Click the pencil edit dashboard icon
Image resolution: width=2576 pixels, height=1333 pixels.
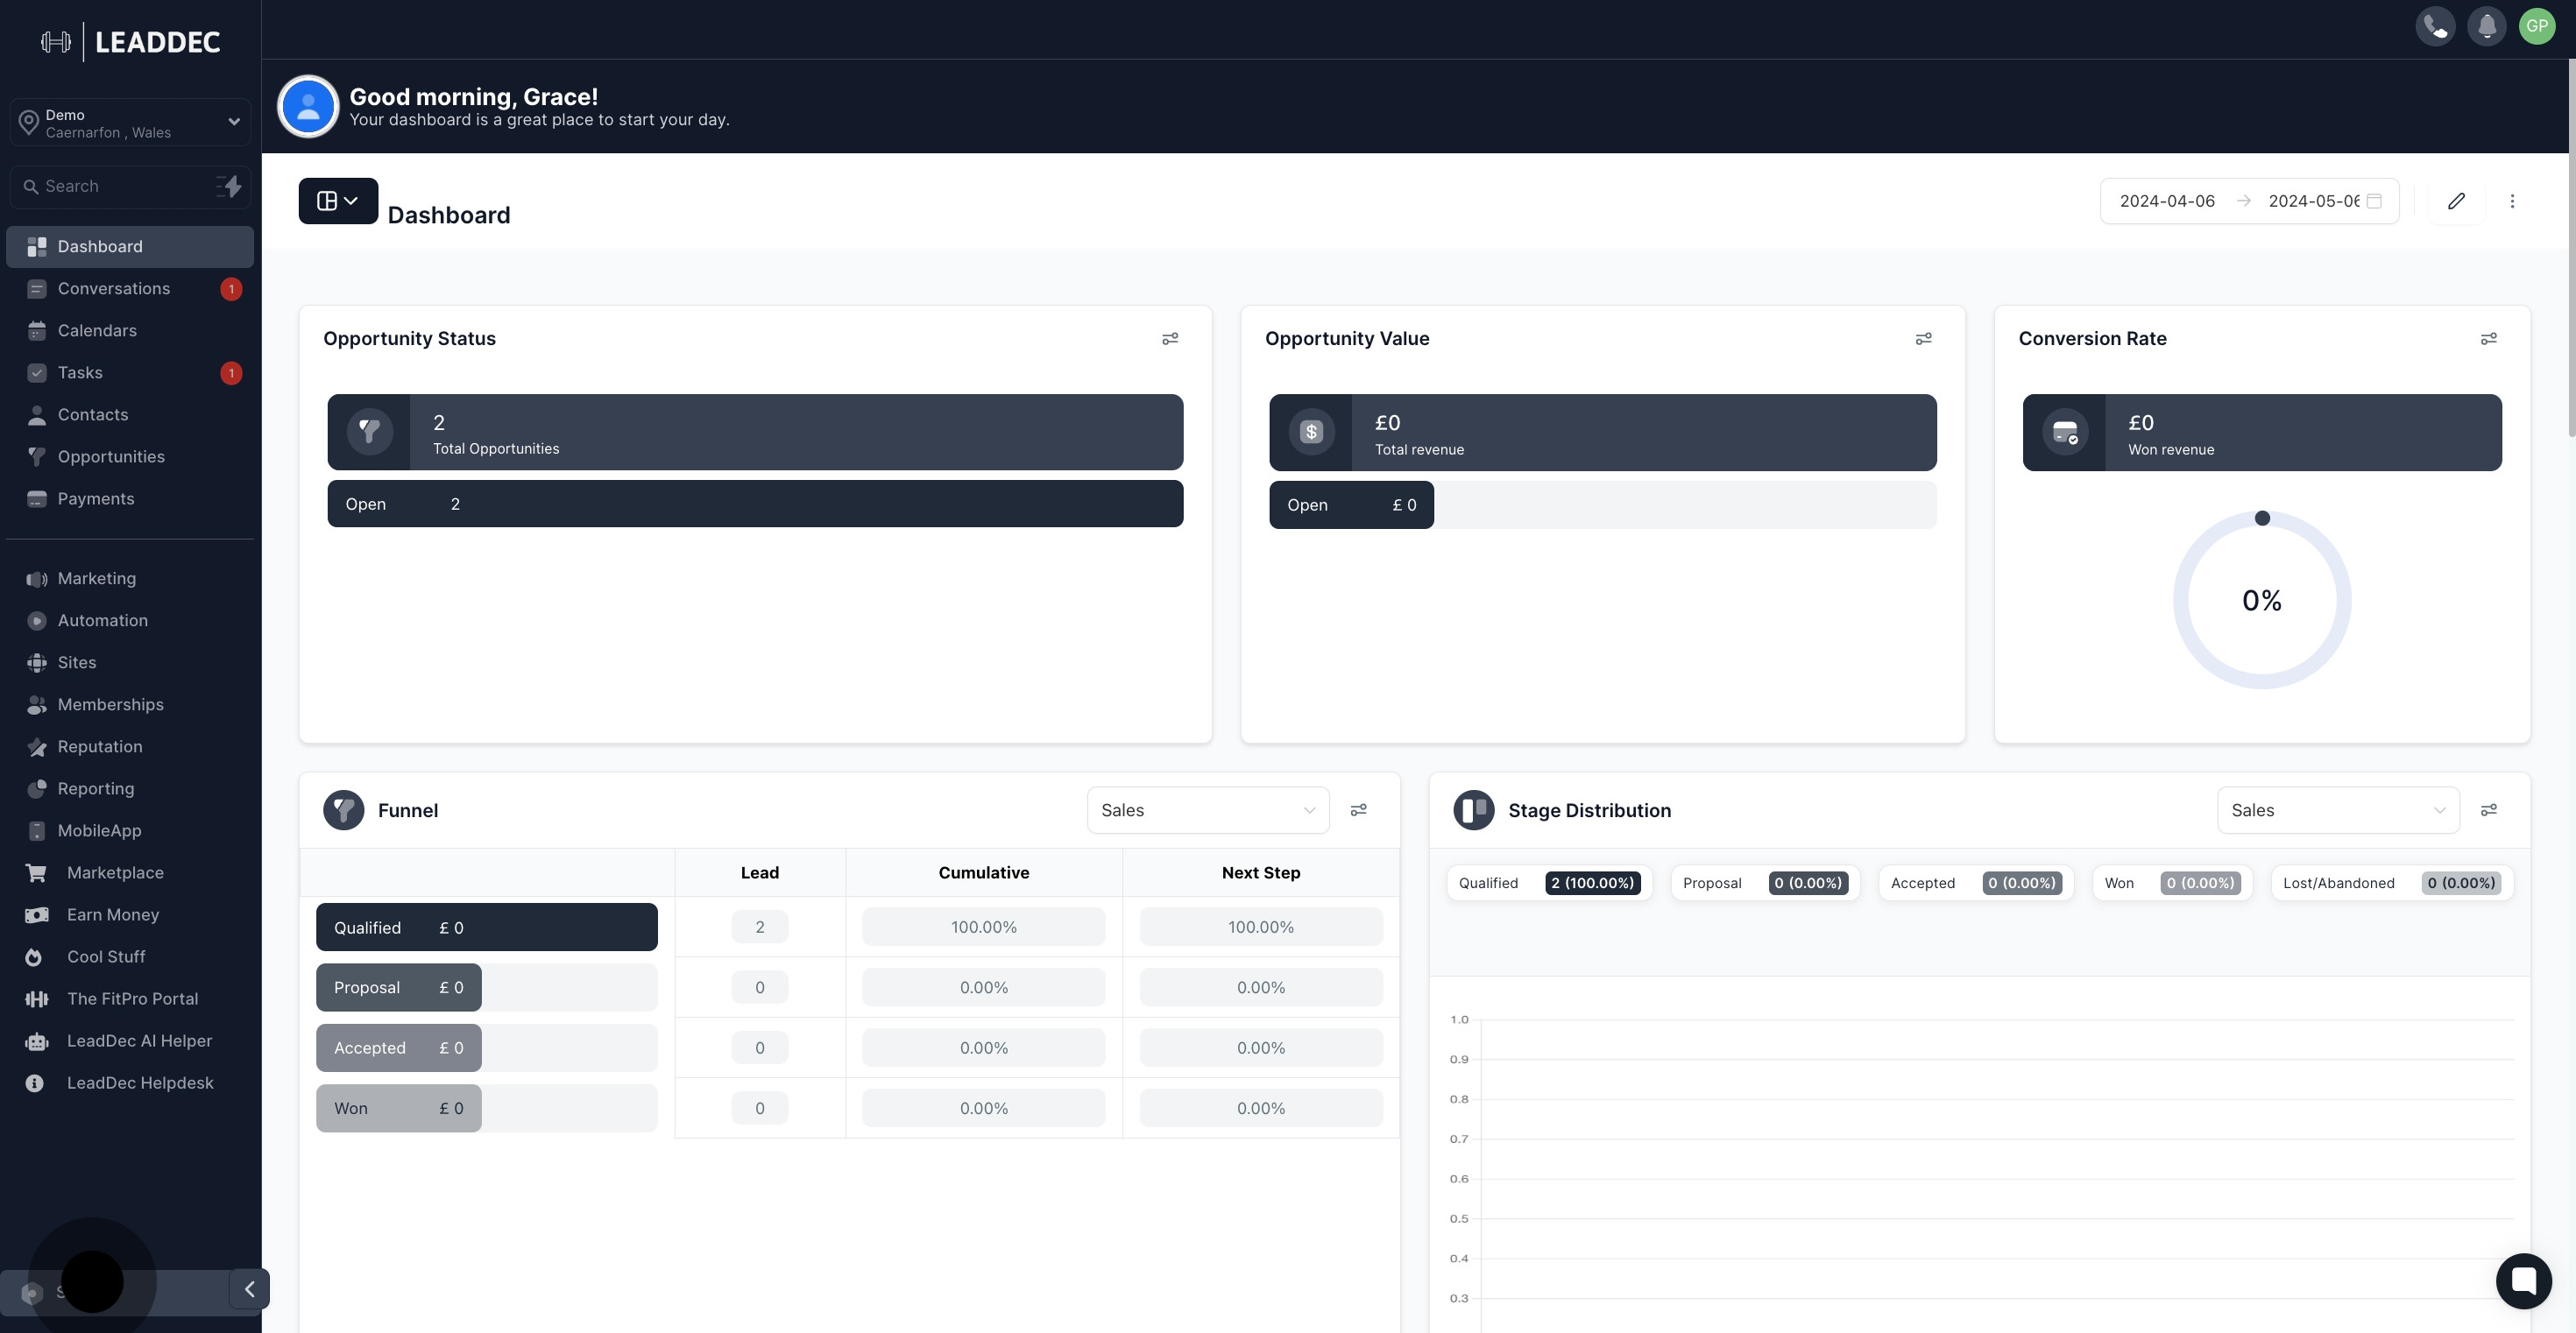2456,201
